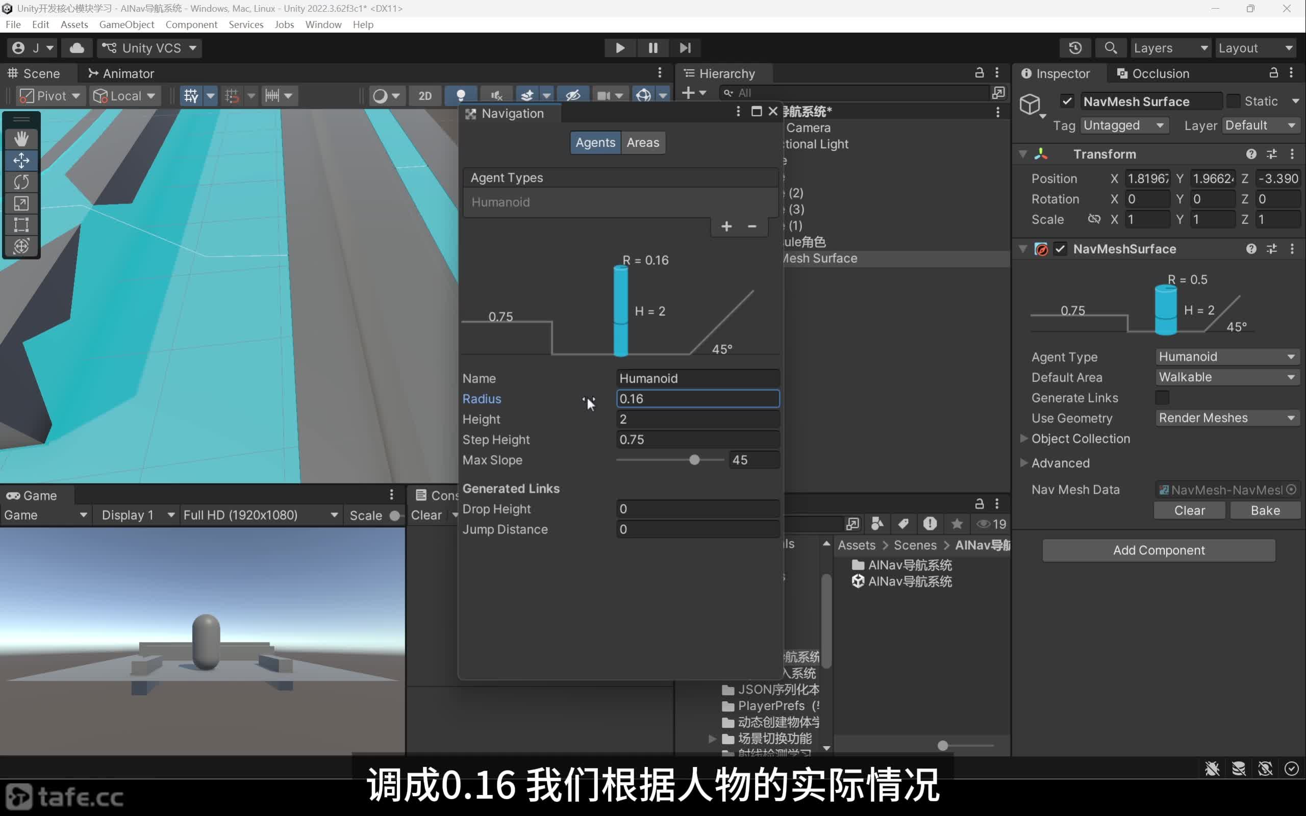Select the Move tool
1306x816 pixels.
(21, 160)
